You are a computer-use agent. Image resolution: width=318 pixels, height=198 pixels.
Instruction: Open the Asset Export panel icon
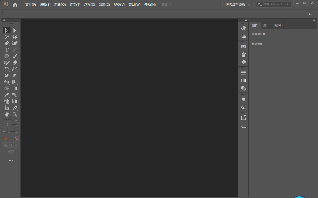point(243,118)
